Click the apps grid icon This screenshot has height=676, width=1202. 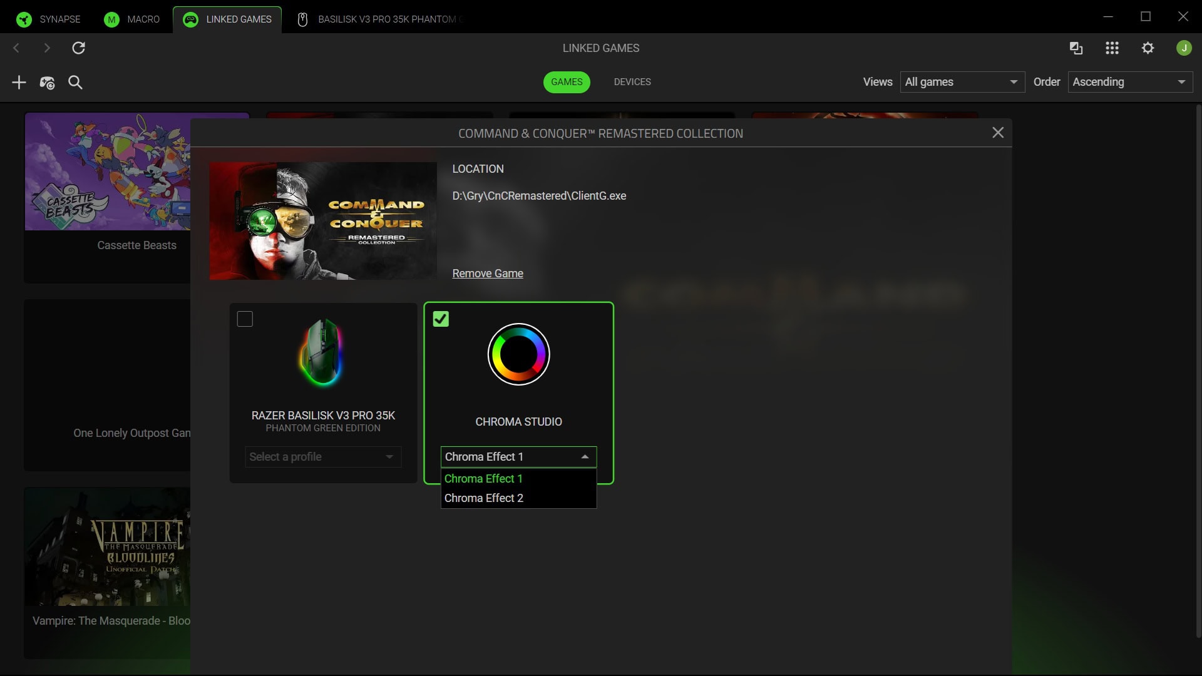click(x=1112, y=48)
